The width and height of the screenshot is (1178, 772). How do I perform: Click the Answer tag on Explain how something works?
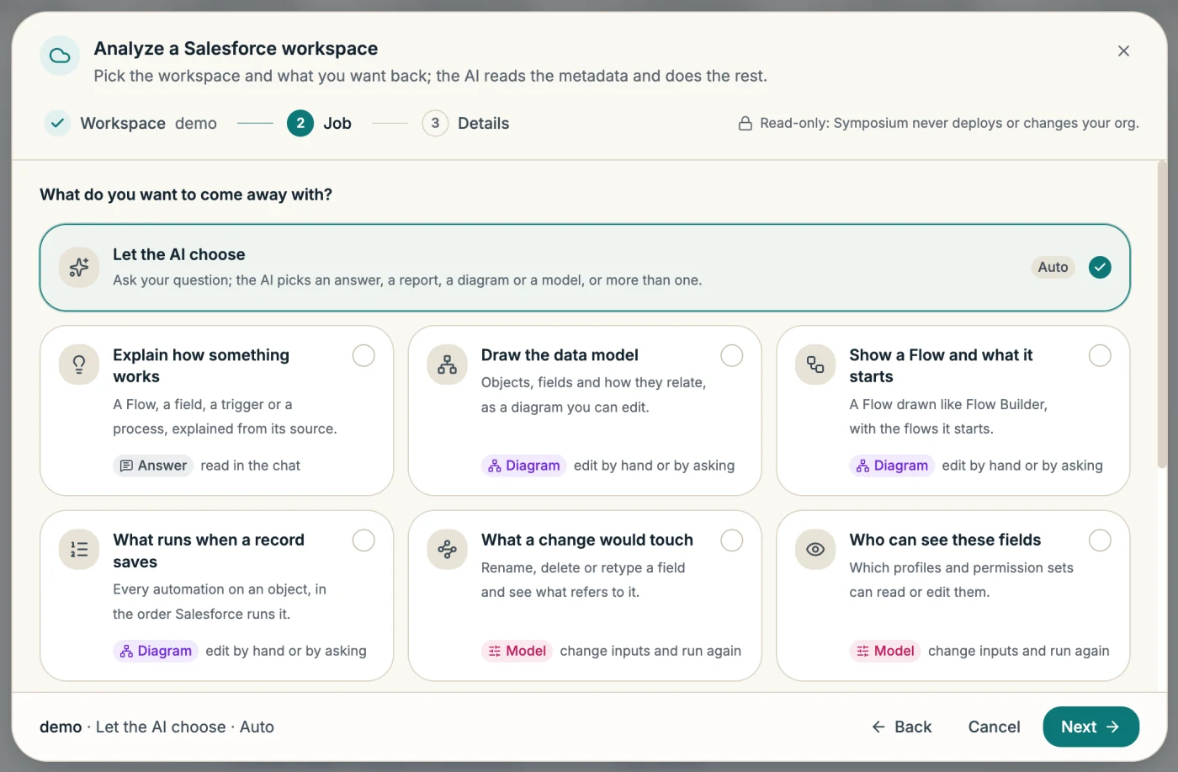pos(153,466)
